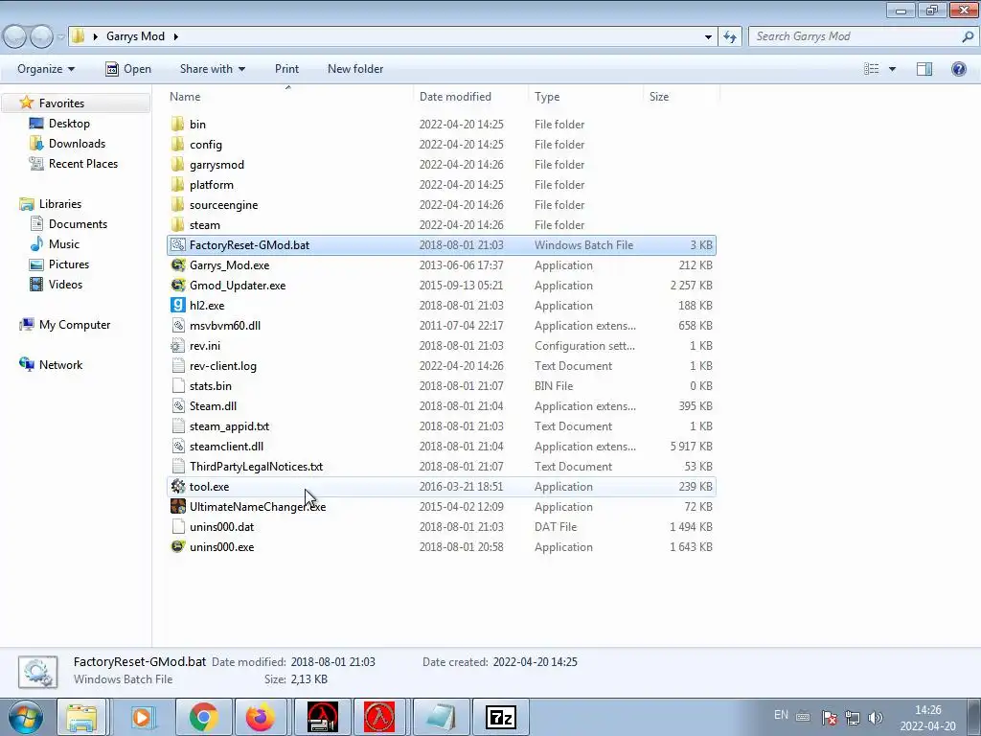The height and width of the screenshot is (736, 981).
Task: Click the Forward navigation button
Action: (x=42, y=36)
